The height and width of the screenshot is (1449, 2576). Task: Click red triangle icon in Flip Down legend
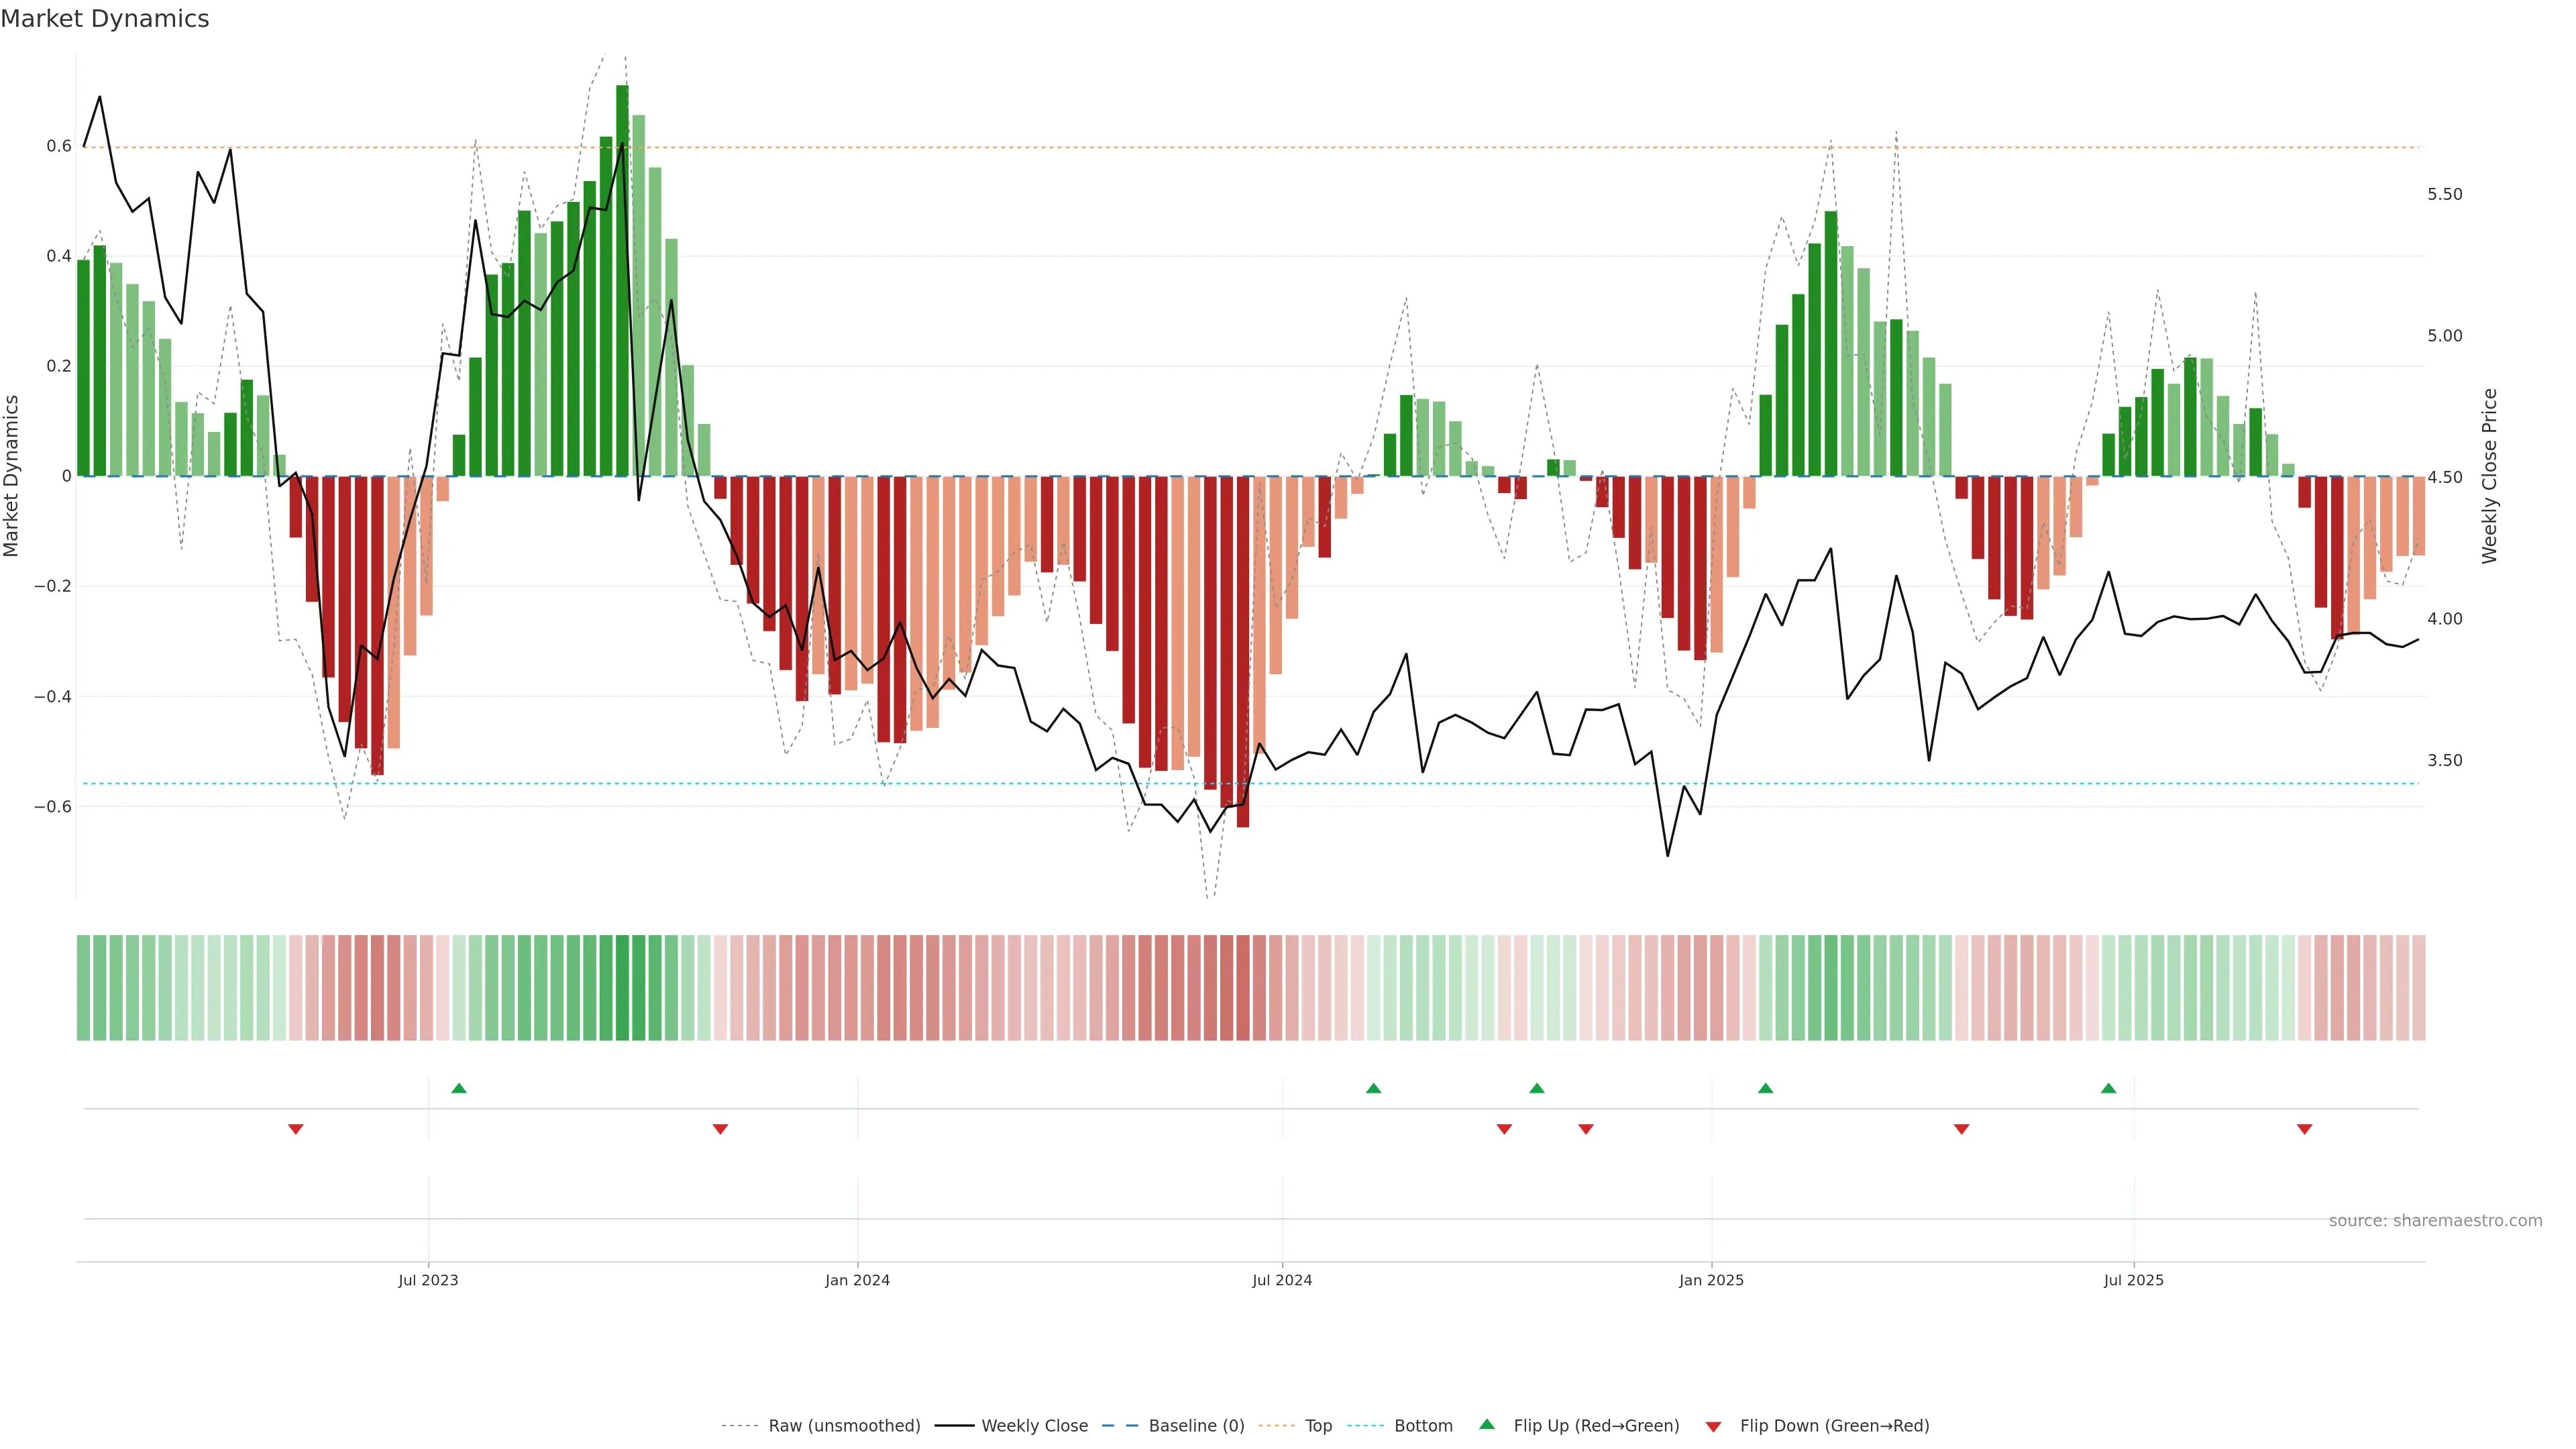point(1713,1426)
